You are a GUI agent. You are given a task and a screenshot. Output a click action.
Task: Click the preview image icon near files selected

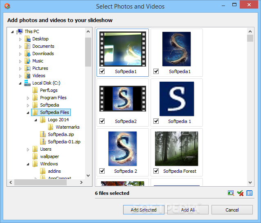(x=231, y=193)
